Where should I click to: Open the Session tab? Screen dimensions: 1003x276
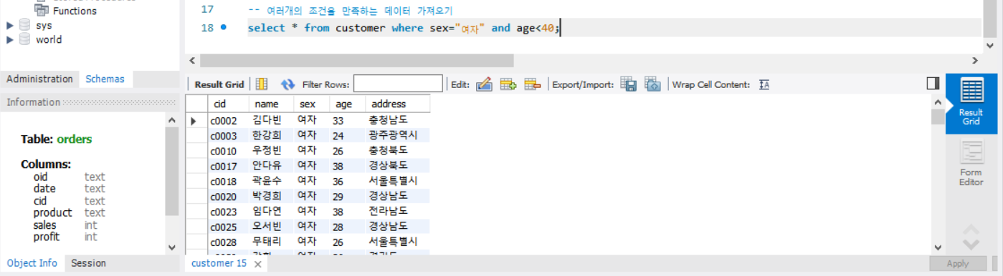pyautogui.click(x=89, y=263)
